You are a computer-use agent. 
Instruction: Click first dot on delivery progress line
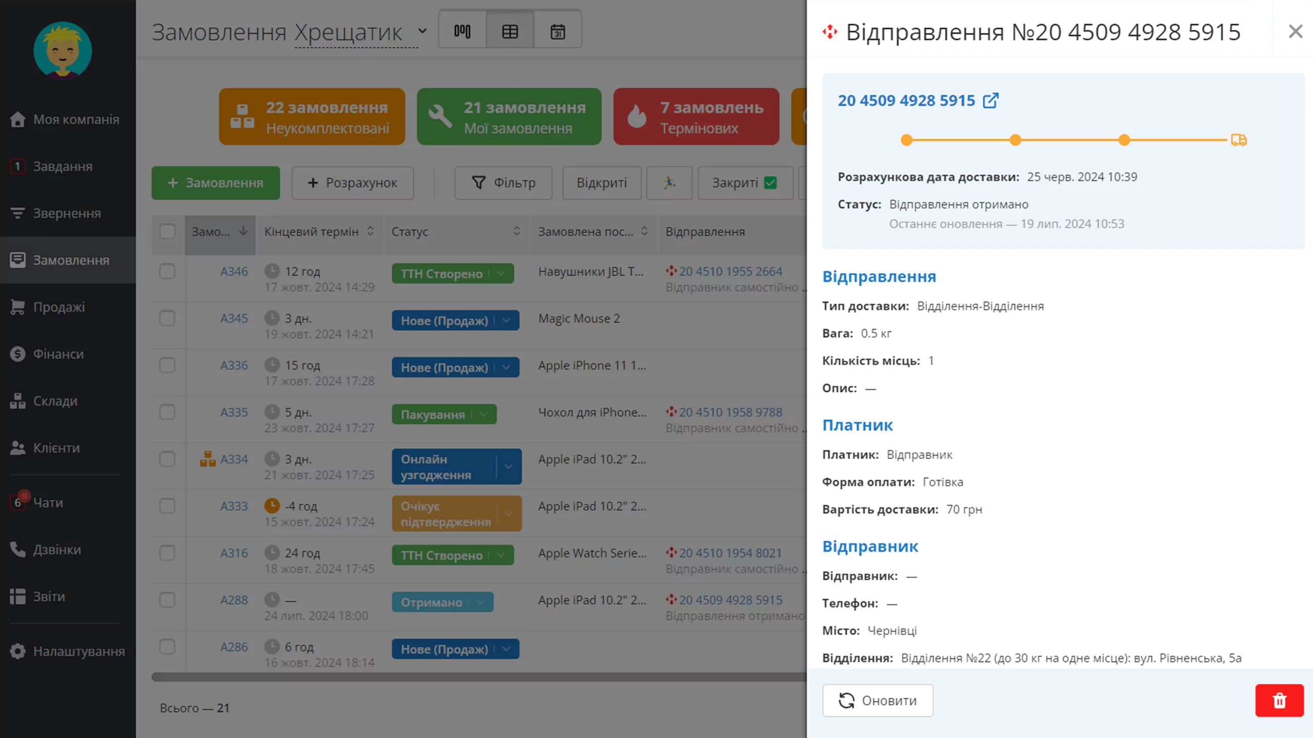(x=907, y=140)
